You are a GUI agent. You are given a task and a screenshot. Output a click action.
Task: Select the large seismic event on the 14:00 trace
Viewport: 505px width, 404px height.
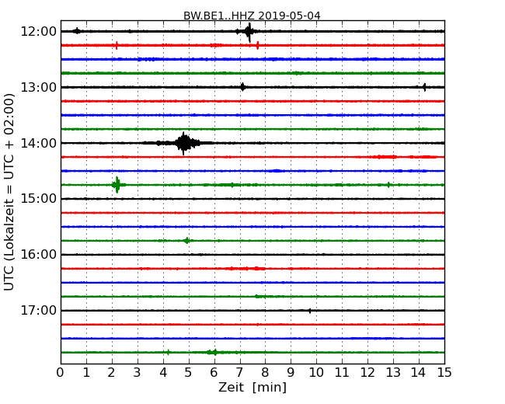[184, 143]
